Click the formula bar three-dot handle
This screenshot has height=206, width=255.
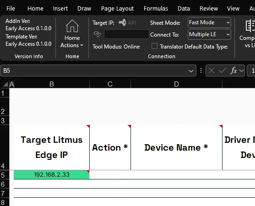201,70
